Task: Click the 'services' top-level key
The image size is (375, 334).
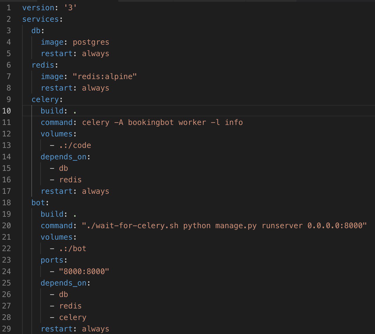Action: [x=41, y=19]
